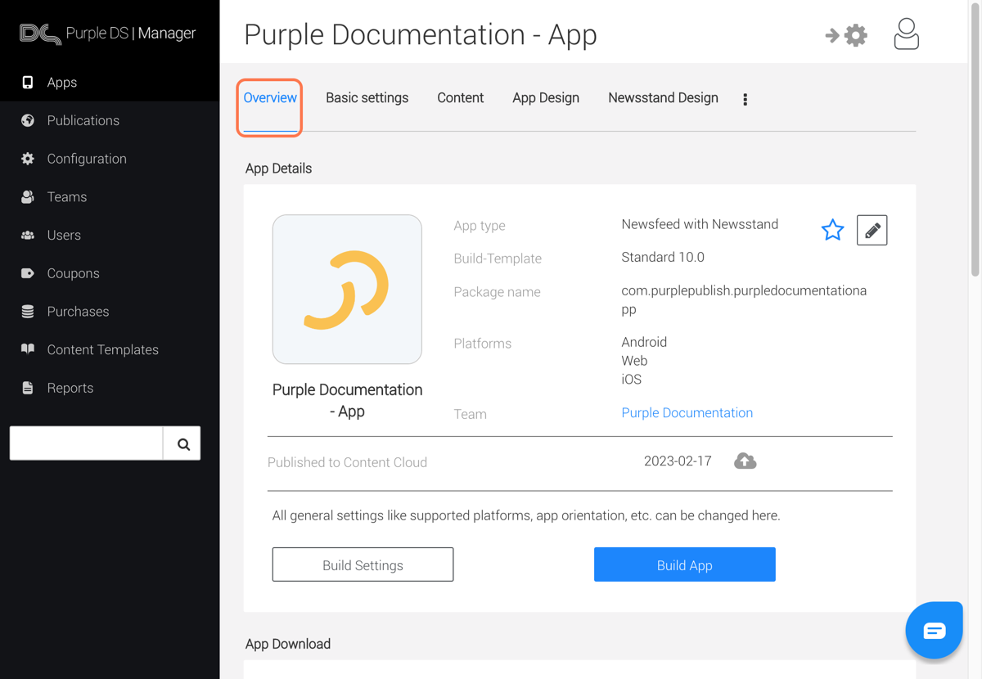
Task: Edit app details with pencil icon
Action: point(872,230)
